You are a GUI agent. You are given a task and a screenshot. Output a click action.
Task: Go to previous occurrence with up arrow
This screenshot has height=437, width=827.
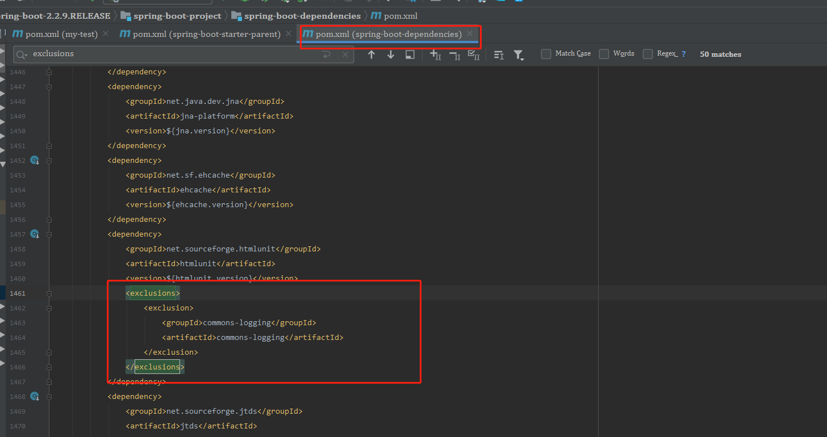371,54
